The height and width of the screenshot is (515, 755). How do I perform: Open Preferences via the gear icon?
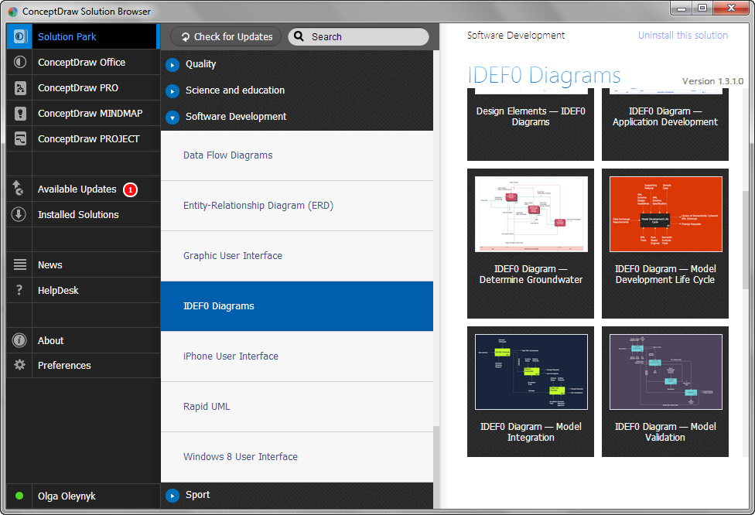pos(20,365)
